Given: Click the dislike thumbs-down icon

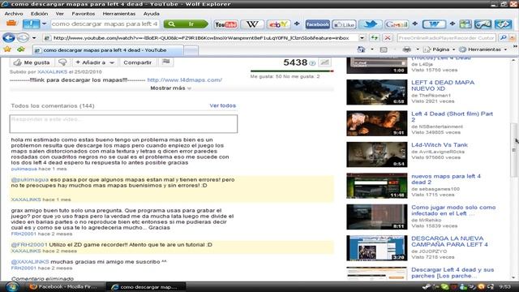Looking at the screenshot, I should pyautogui.click(x=62, y=62).
